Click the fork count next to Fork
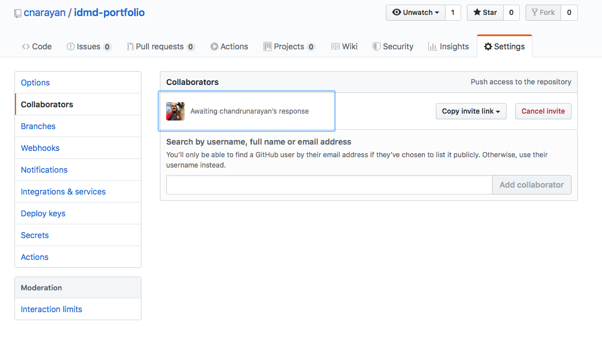Viewport: 602px width, 346px height. (569, 13)
